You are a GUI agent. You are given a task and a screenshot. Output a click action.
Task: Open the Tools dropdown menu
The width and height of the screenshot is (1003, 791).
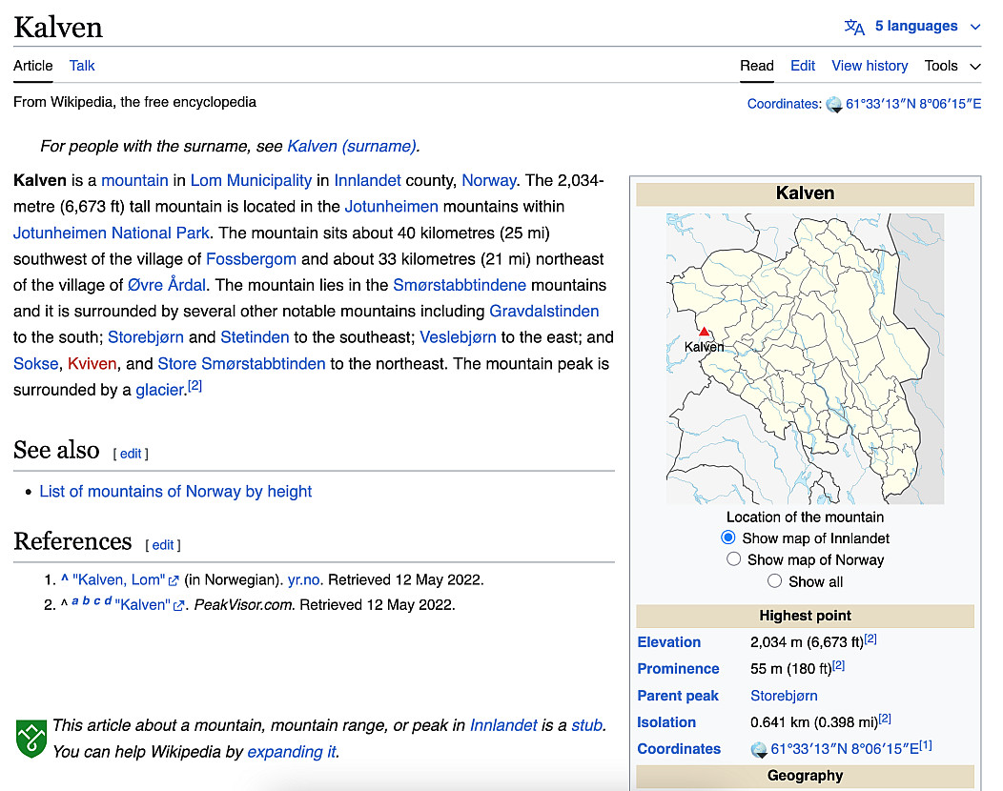coord(952,66)
